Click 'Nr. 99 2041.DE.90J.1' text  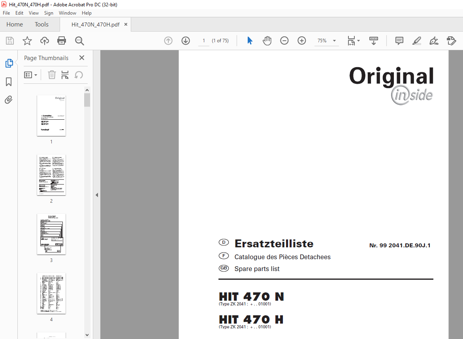pos(400,245)
